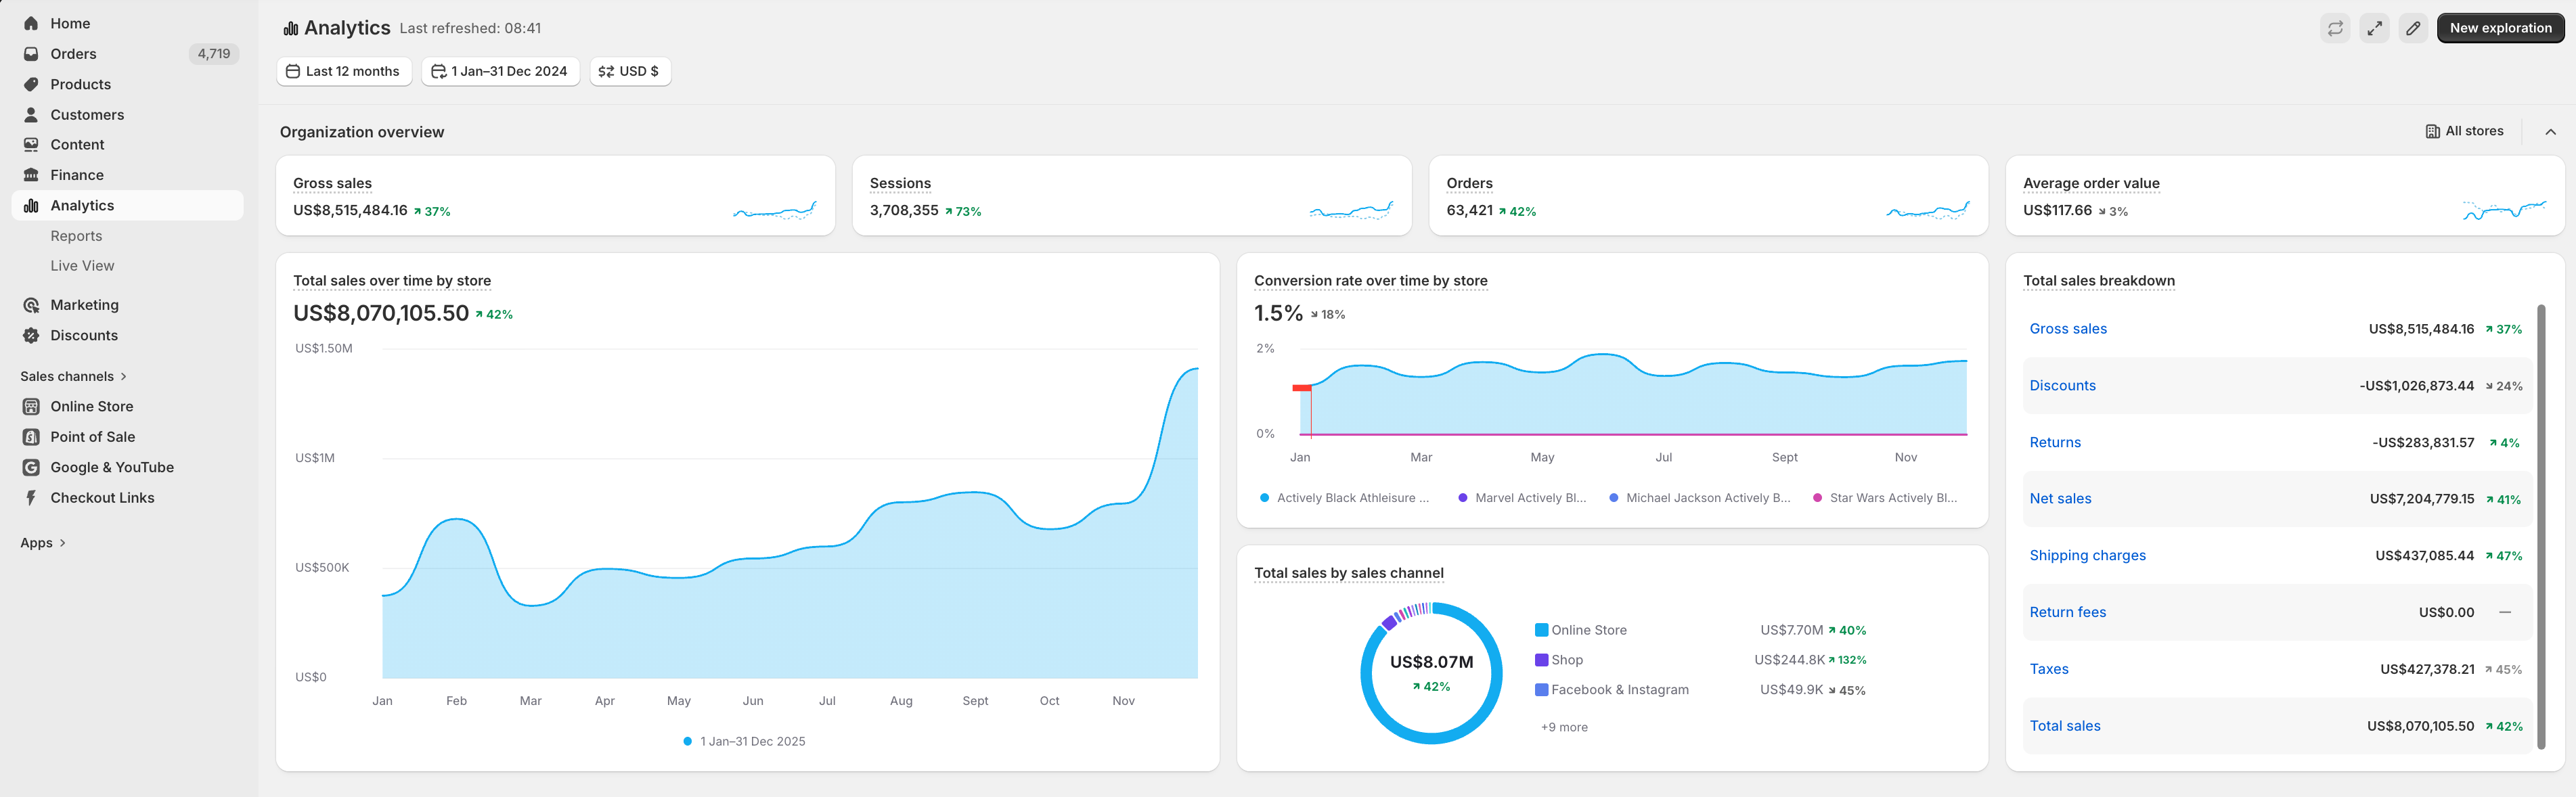Open the Products sidebar item
This screenshot has width=2576, height=797.
coord(80,84)
